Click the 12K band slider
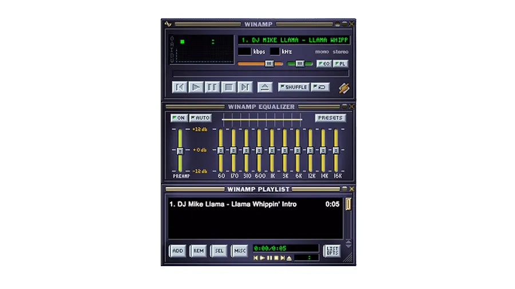 tap(310, 150)
